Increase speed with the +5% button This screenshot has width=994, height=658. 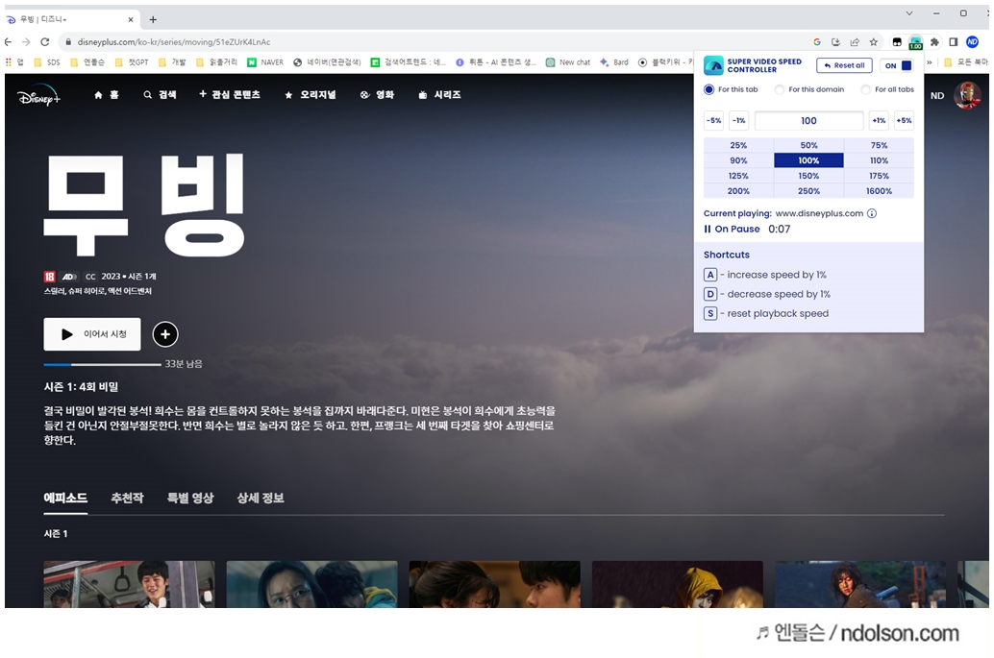tap(904, 120)
